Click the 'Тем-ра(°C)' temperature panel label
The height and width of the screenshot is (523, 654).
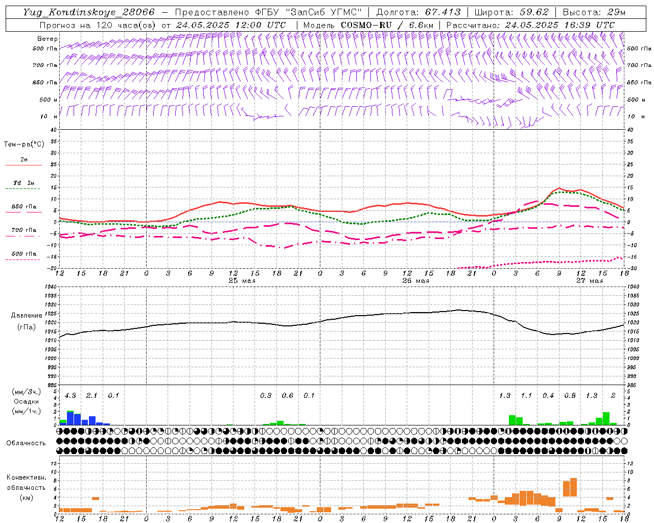pyautogui.click(x=24, y=145)
